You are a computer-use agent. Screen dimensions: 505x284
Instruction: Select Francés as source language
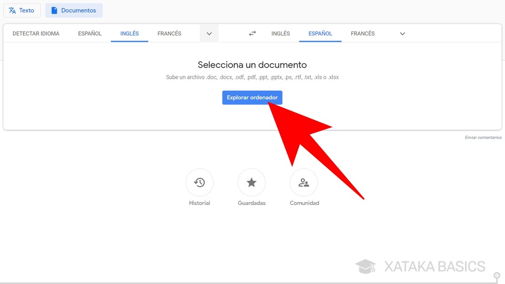click(169, 33)
